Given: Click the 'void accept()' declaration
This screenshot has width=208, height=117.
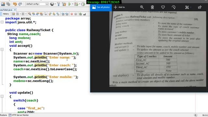Looking at the screenshot, I should click(21, 46).
